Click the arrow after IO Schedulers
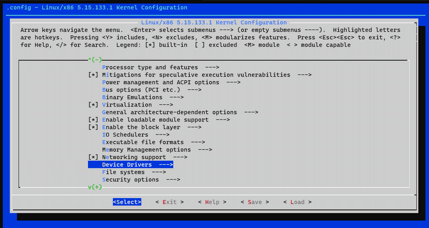Image resolution: width=429 pixels, height=228 pixels. (x=162, y=135)
